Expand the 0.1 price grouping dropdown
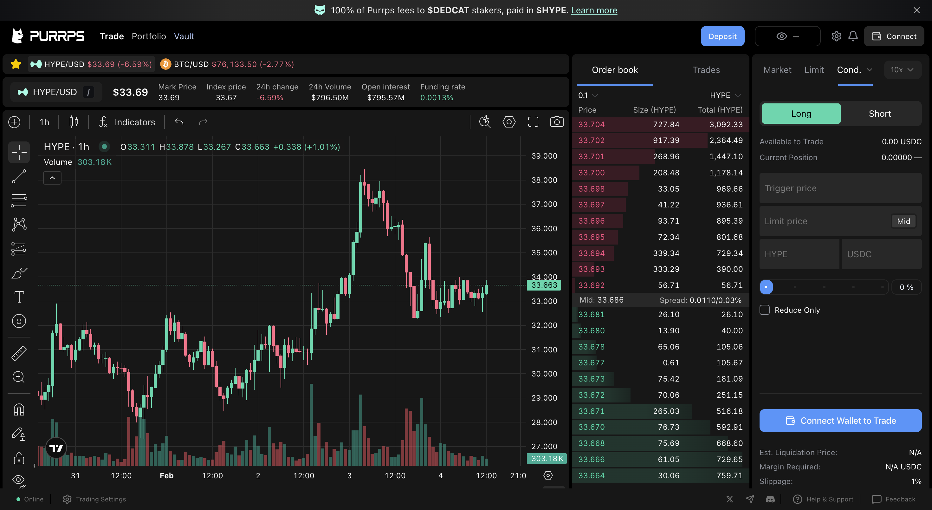932x510 pixels. pyautogui.click(x=587, y=95)
